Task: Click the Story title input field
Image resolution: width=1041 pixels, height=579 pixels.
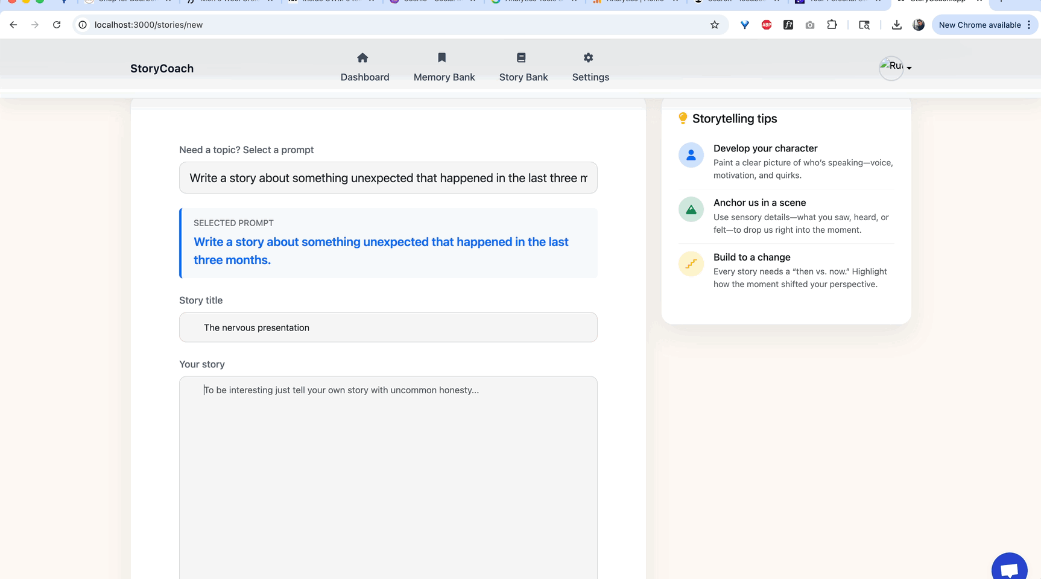Action: coord(388,327)
